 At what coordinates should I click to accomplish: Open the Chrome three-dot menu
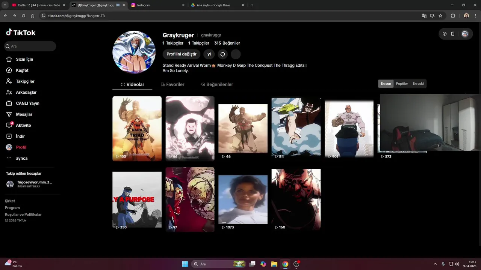476,16
